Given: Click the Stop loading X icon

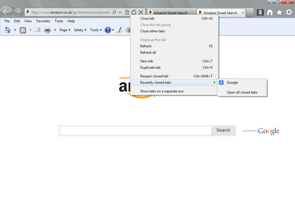Looking at the screenshot, I should pos(141,12).
